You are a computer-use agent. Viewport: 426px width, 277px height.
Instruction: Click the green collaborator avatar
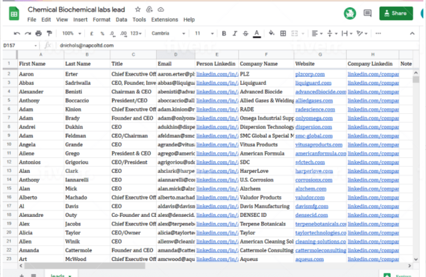point(350,14)
